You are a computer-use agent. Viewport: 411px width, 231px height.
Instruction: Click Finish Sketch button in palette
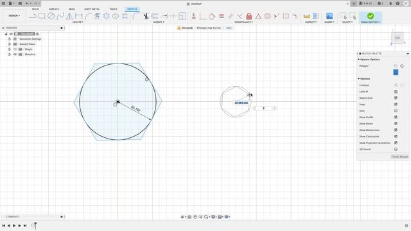point(399,157)
